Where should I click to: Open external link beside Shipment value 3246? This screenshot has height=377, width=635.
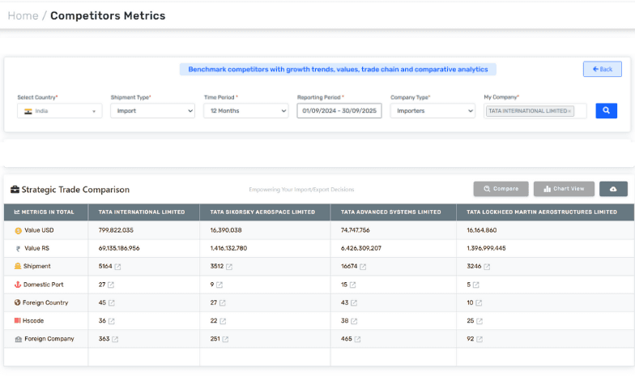pos(487,267)
